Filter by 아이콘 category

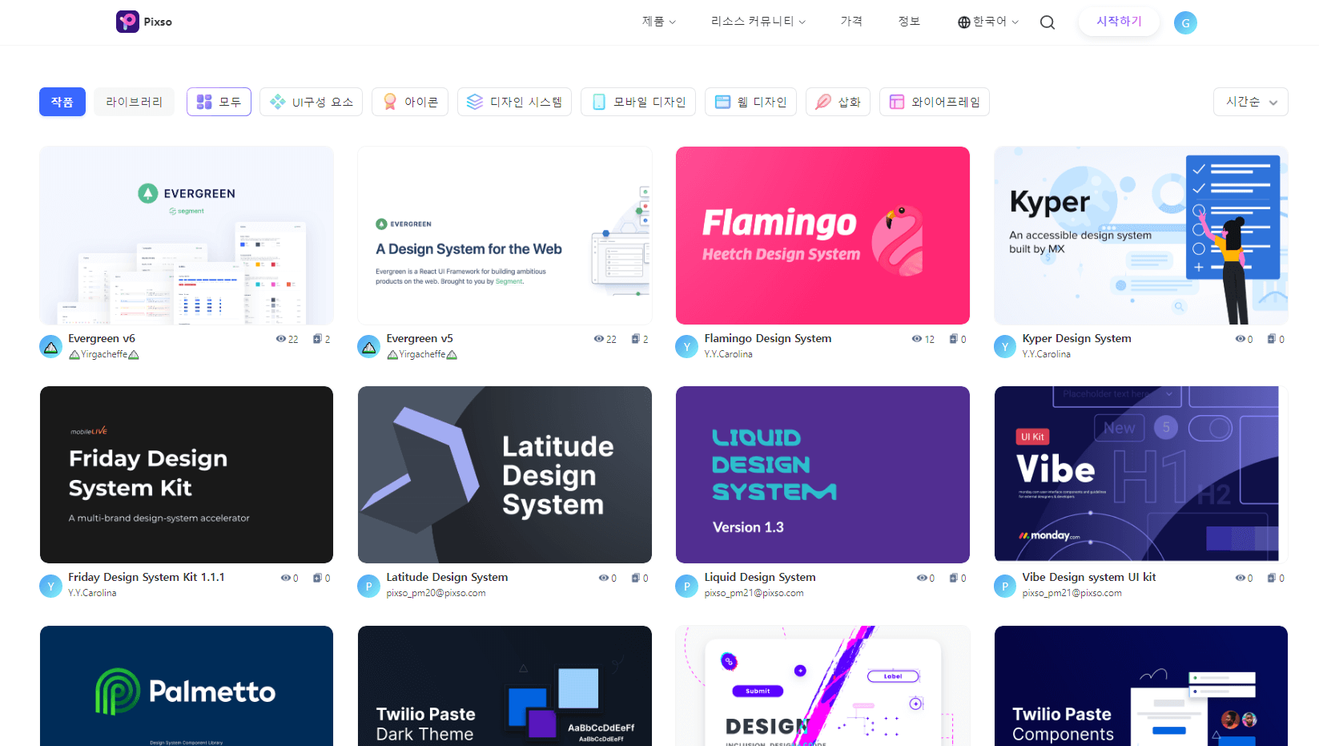coord(410,102)
